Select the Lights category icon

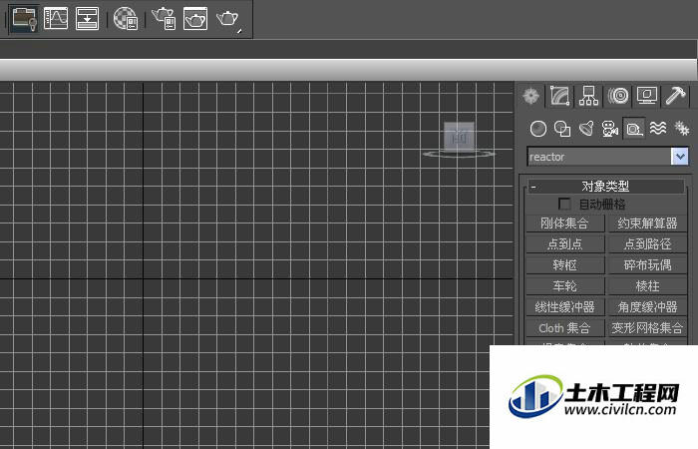586,129
